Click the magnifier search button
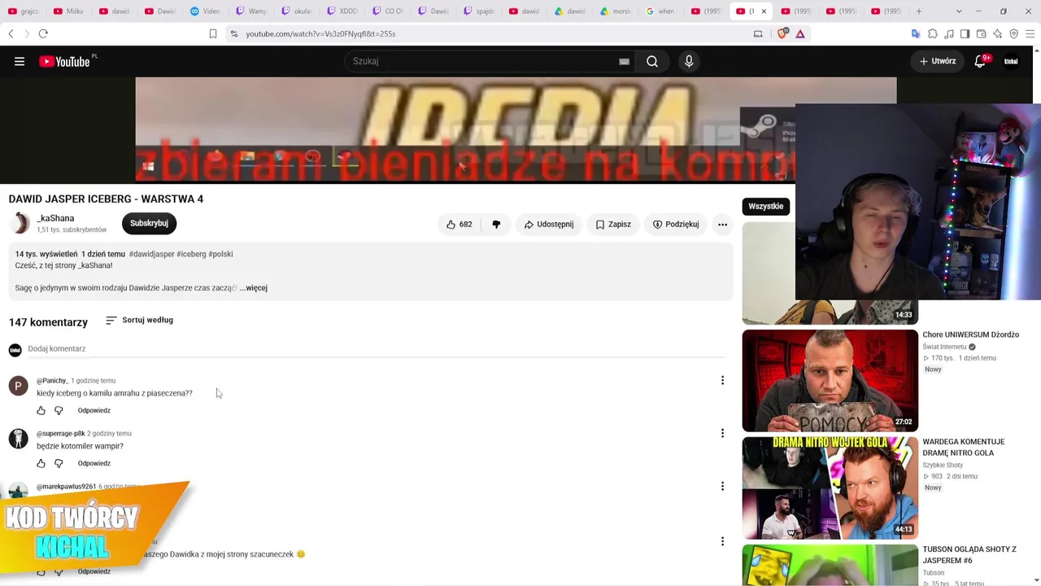Viewport: 1041px width, 586px height. point(652,61)
